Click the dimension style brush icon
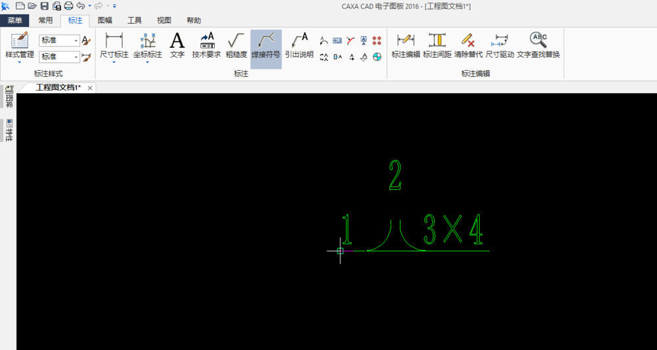The width and height of the screenshot is (657, 350). (x=86, y=56)
